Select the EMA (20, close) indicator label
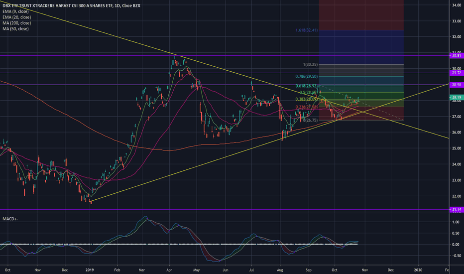464x274 pixels. pos(16,17)
